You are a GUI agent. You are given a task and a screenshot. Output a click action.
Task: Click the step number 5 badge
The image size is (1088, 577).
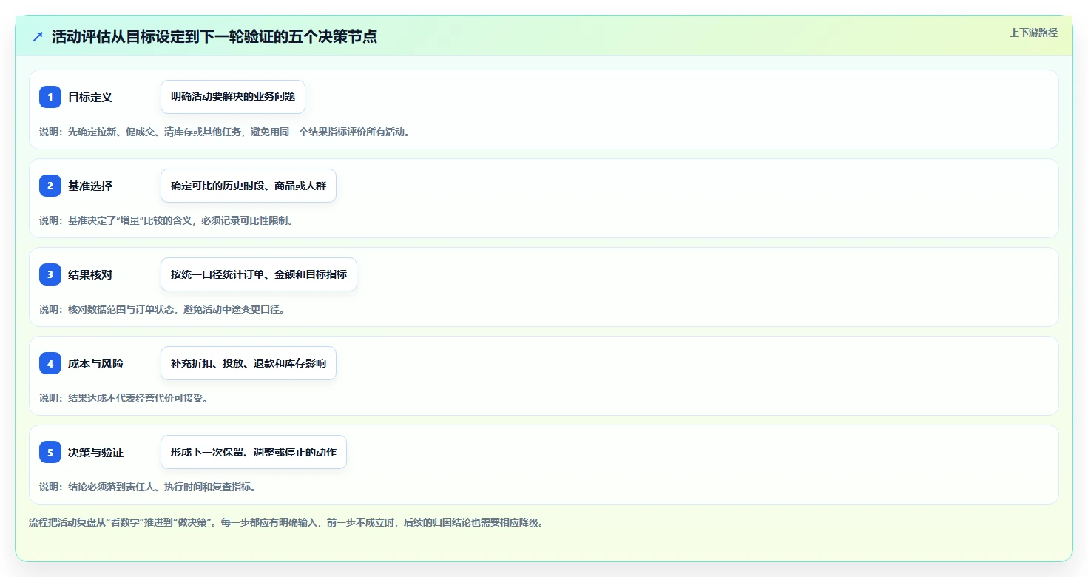[x=50, y=452]
